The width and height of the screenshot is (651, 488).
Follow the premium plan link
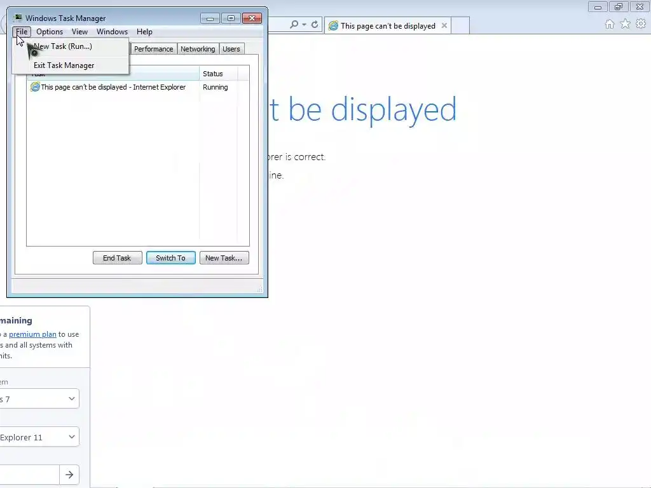pyautogui.click(x=32, y=334)
